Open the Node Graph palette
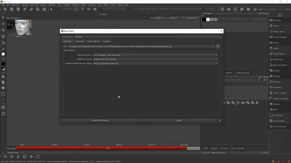 (276, 59)
